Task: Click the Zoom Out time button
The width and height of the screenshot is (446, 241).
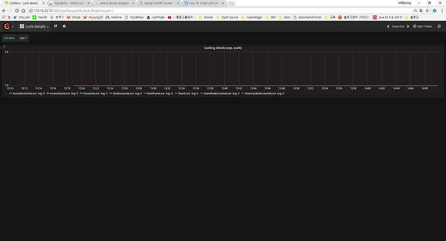Action: [x=398, y=26]
